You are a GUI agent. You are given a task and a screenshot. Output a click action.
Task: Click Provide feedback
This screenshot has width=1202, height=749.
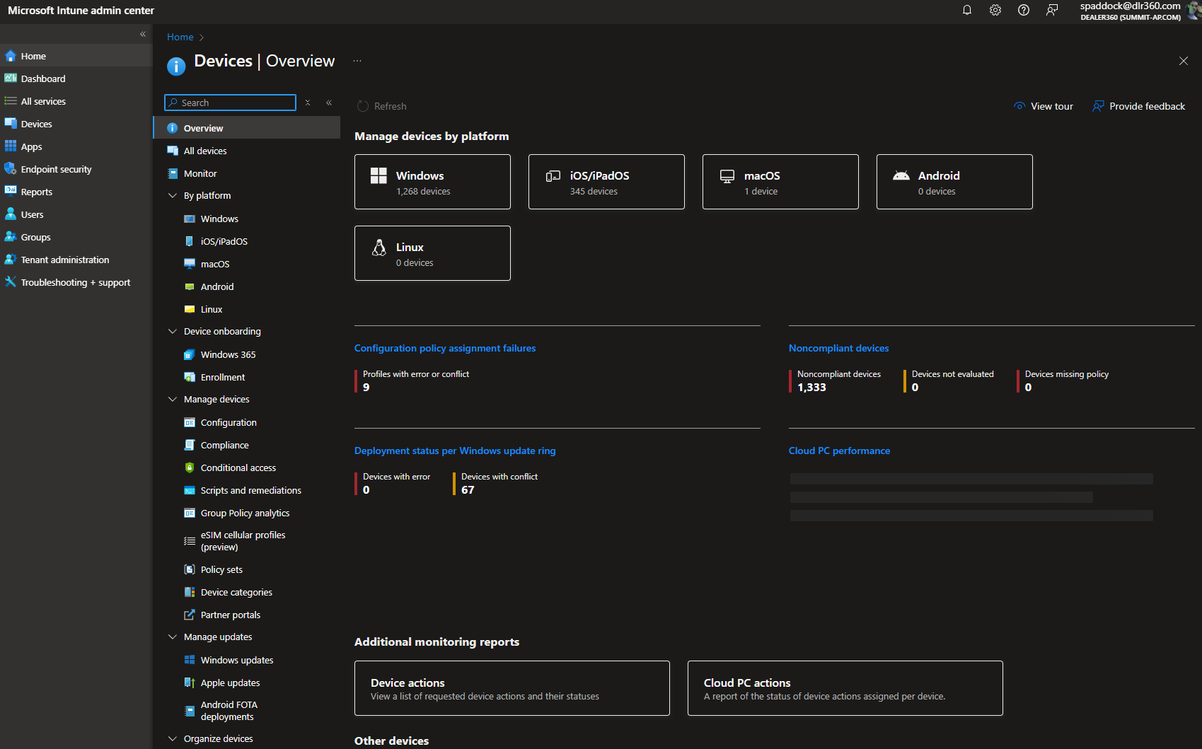(x=1139, y=106)
